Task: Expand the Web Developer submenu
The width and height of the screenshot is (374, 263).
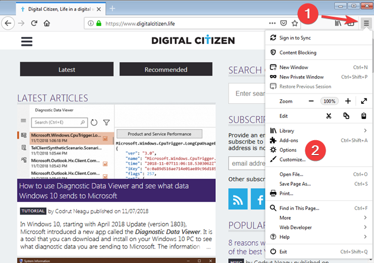Action: pyautogui.click(x=319, y=227)
